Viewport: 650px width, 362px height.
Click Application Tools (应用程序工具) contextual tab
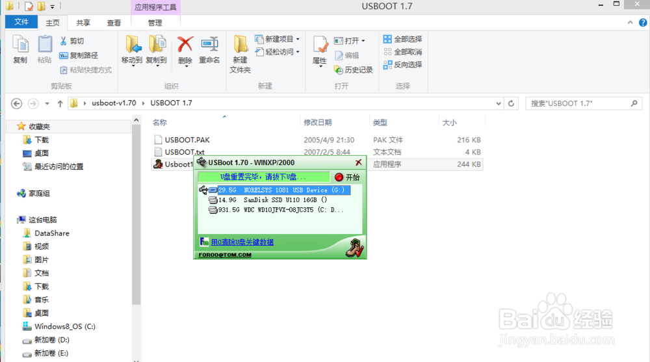click(155, 7)
